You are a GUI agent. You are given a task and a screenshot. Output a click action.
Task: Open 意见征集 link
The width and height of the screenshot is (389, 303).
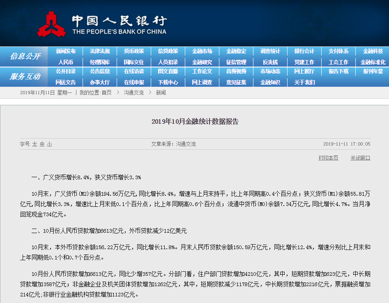pyautogui.click(x=236, y=82)
